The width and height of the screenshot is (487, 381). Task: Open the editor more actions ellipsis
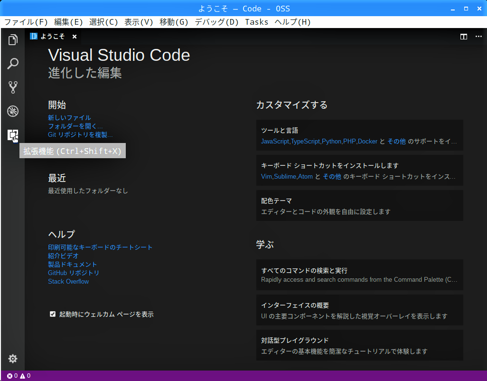pos(478,37)
